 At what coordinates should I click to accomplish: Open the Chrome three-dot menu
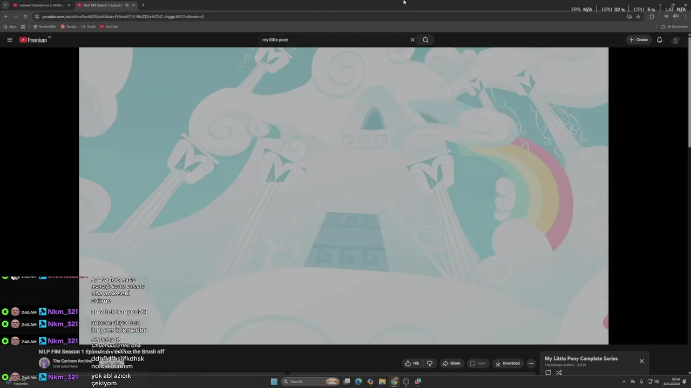[685, 17]
